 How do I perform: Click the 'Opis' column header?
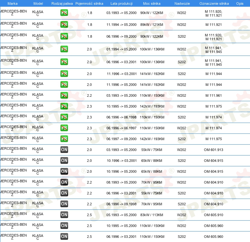(x=239, y=4)
